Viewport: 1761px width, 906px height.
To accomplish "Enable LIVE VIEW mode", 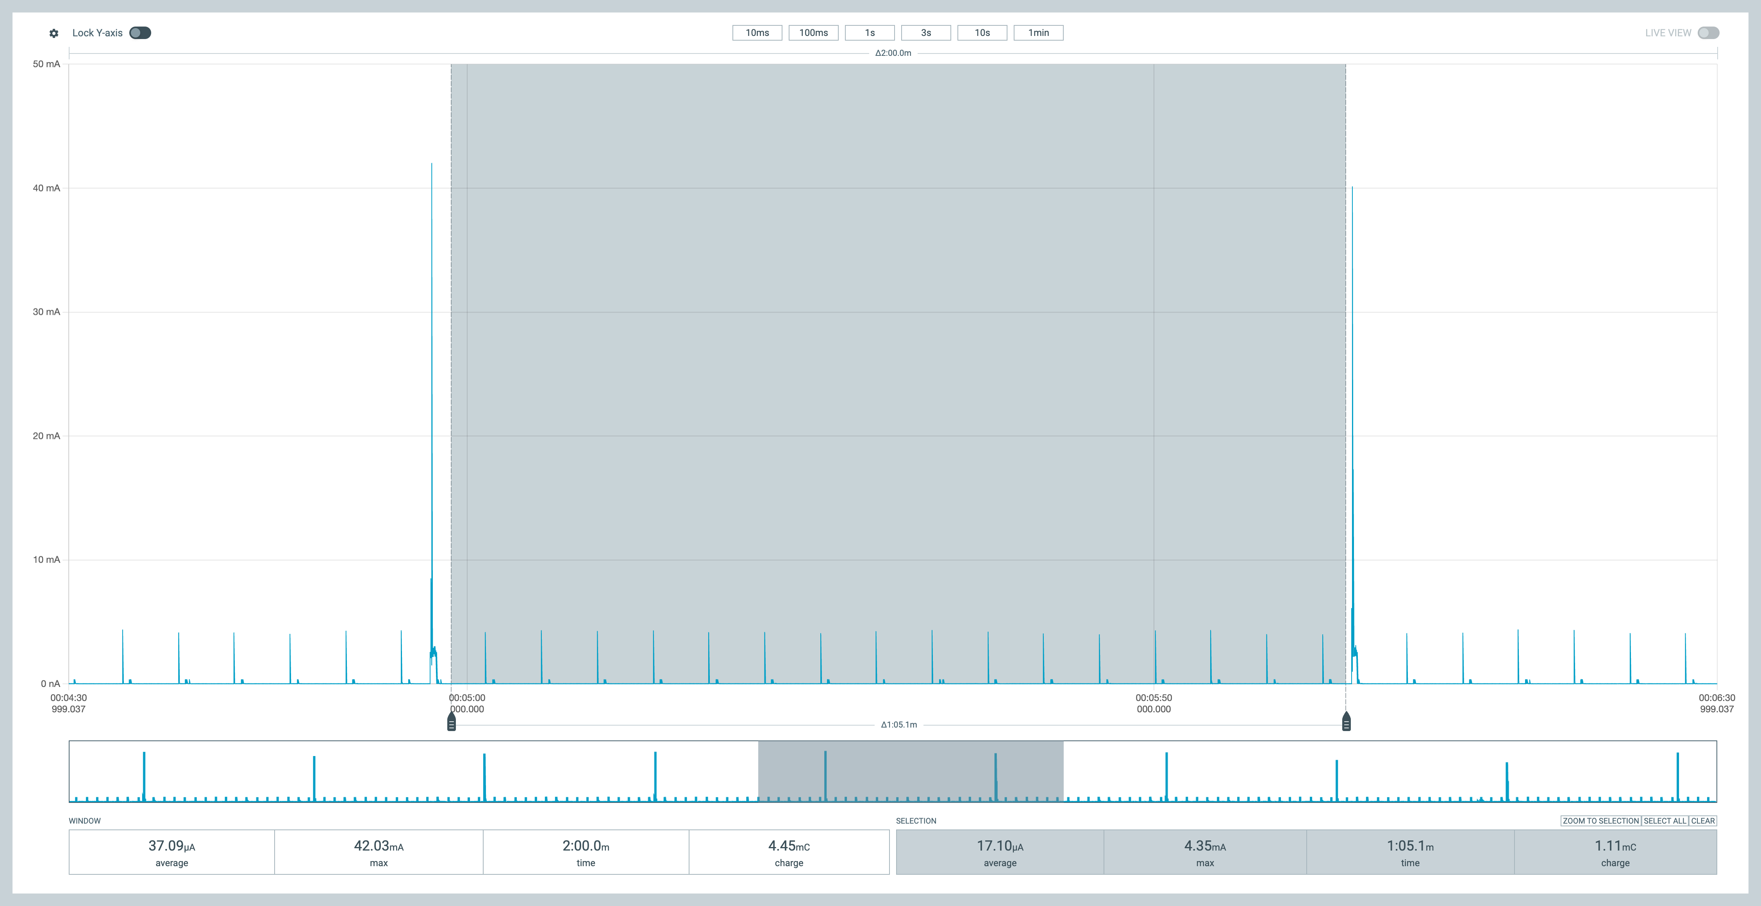I will pos(1708,32).
